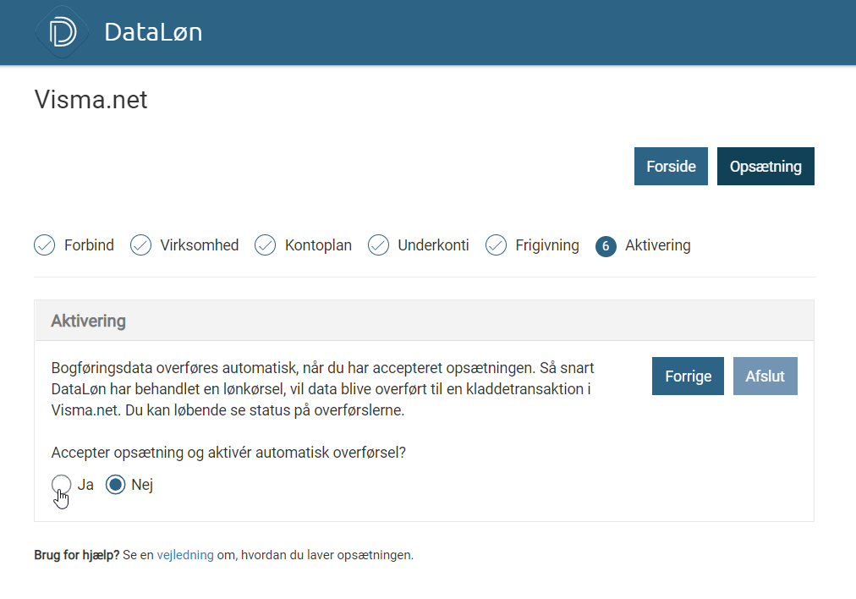Screen dimensions: 856x599
Task: Click the Frigivning step checkmark icon
Action: pyautogui.click(x=496, y=245)
